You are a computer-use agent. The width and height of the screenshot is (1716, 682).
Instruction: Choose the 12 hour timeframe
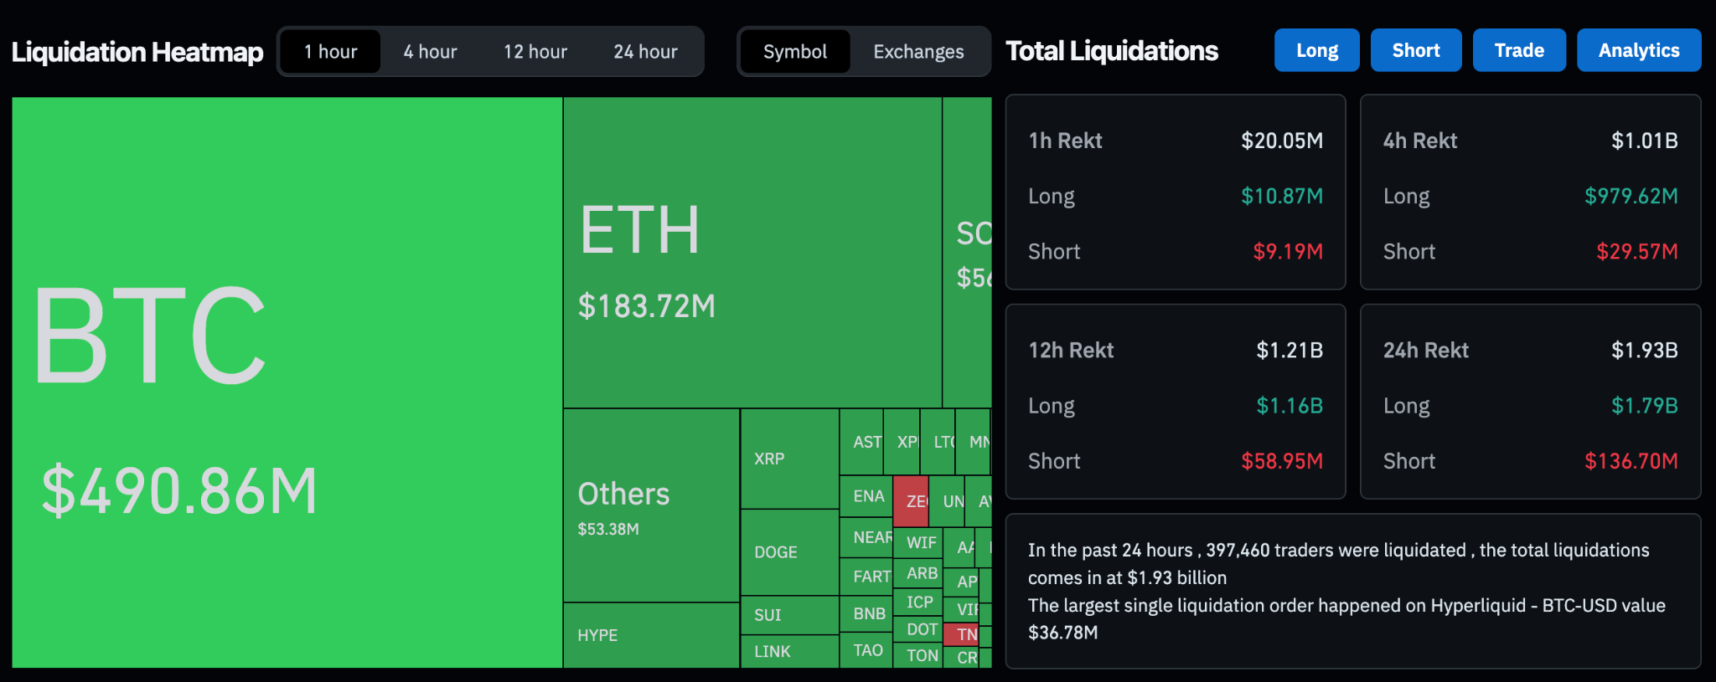tap(535, 52)
